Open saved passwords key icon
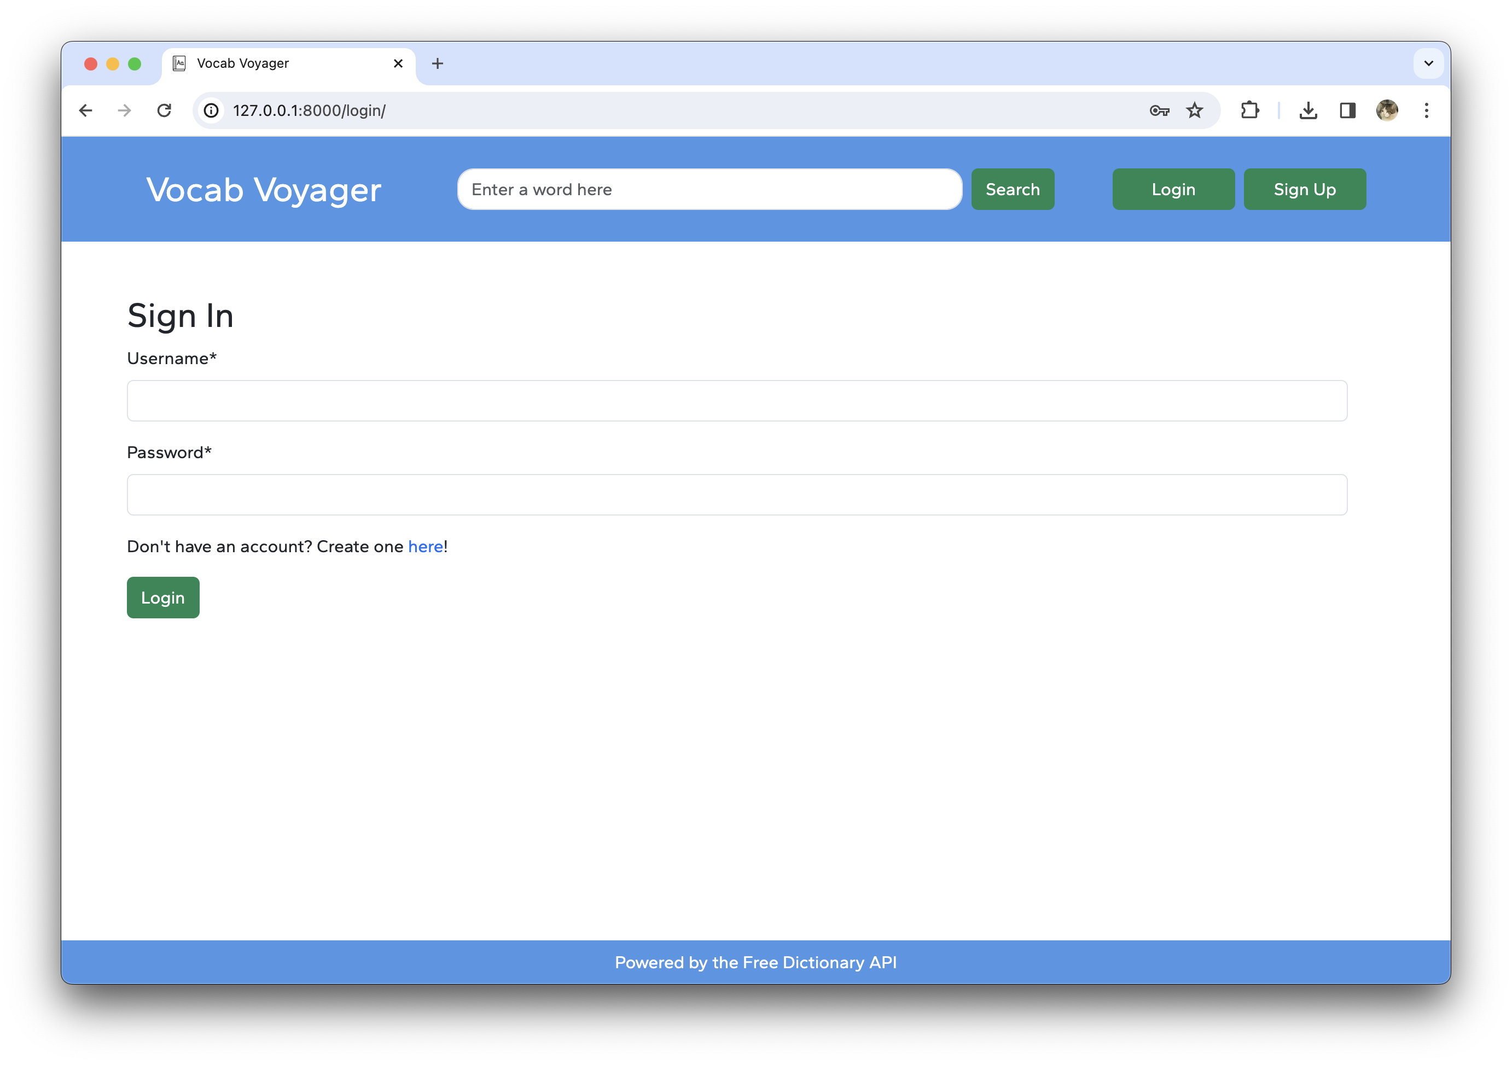1512x1065 pixels. 1159,110
